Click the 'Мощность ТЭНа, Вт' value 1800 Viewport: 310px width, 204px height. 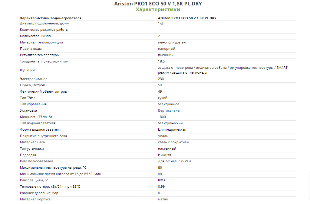click(162, 117)
